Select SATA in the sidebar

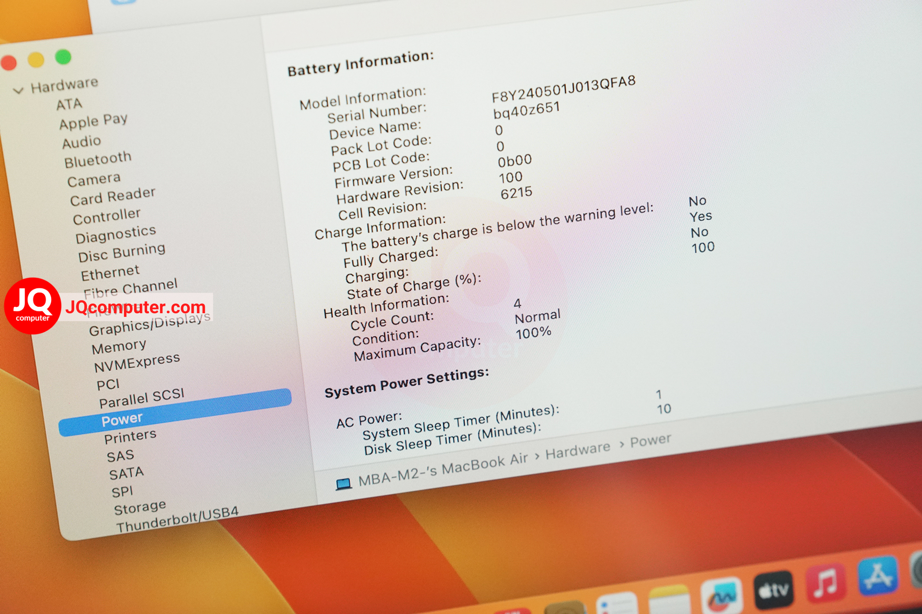[126, 474]
